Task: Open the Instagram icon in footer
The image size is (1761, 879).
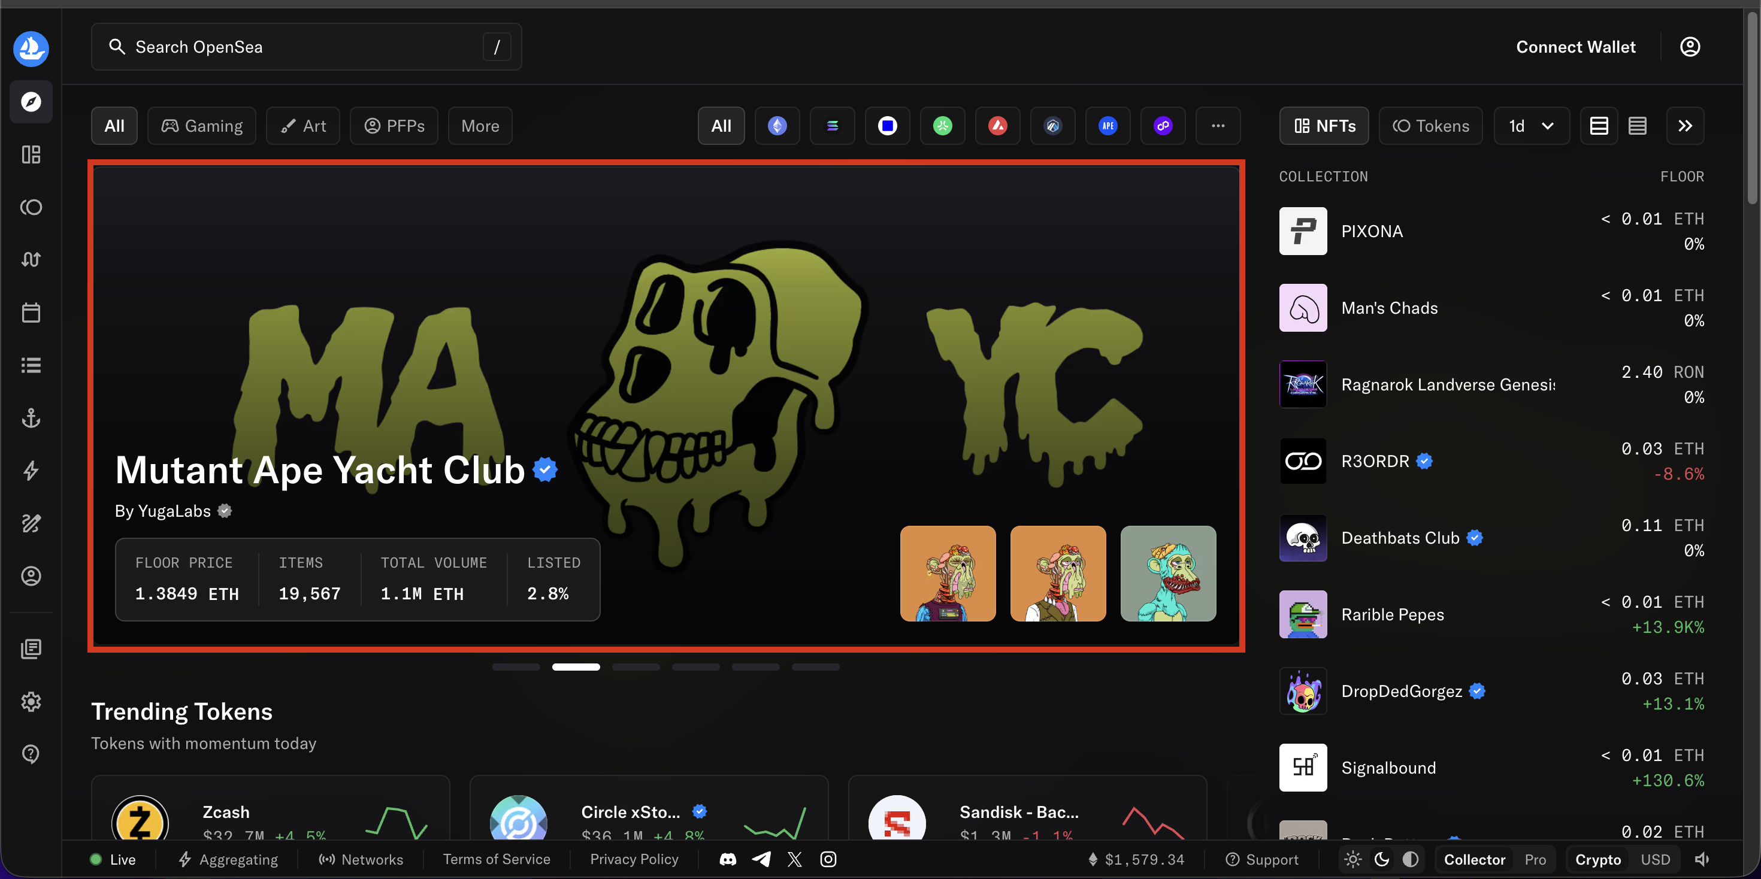Action: pos(828,859)
